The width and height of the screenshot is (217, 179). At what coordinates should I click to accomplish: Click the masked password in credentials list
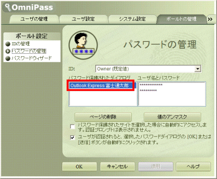coord(148,90)
